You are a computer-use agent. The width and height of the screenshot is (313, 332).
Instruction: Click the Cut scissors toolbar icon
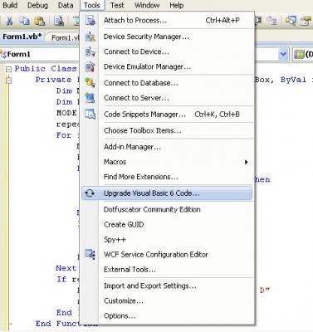[10, 21]
